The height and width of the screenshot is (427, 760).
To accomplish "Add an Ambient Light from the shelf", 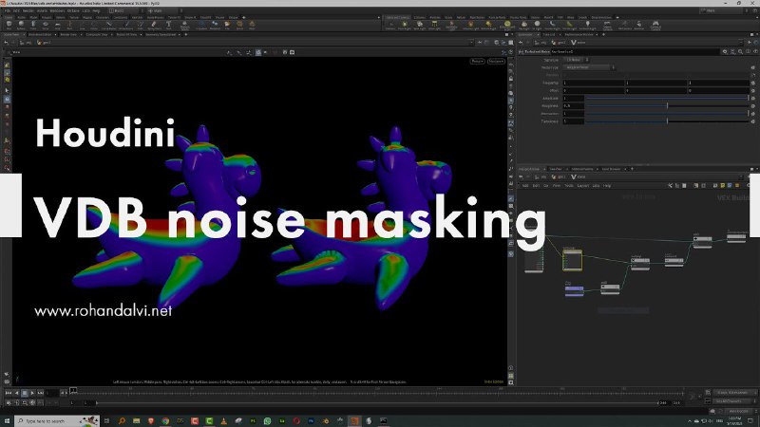I will (587, 25).
